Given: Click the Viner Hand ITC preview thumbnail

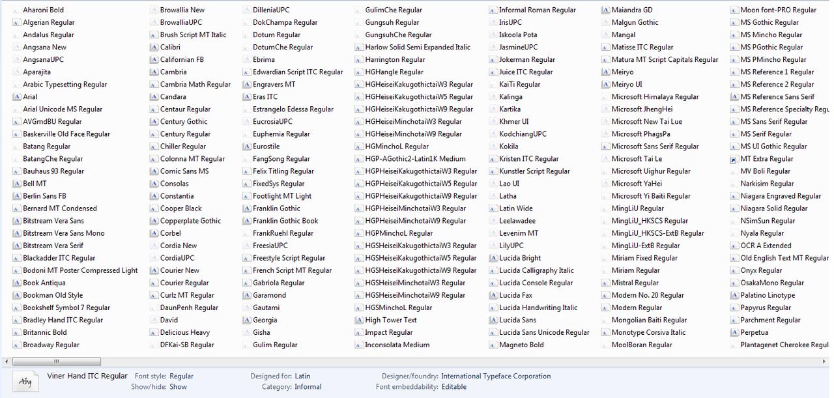Looking at the screenshot, I should [25, 381].
